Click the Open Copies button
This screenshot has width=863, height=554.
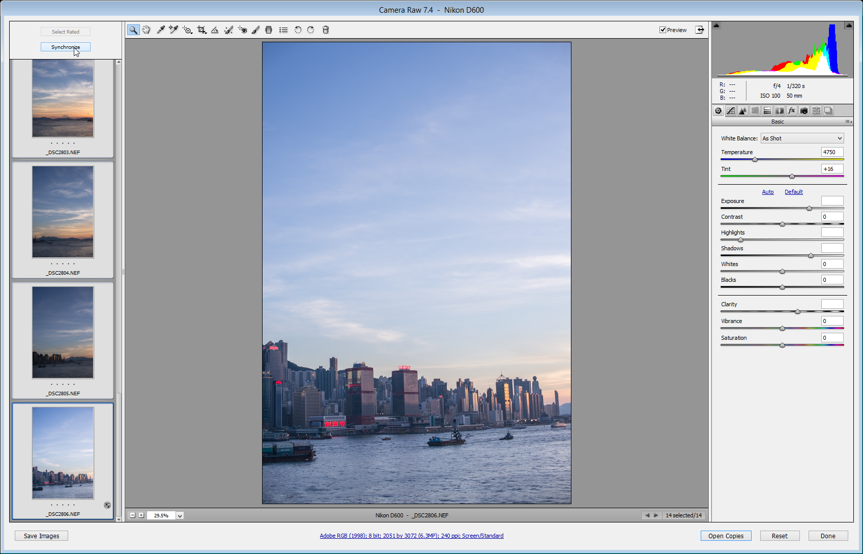coord(726,536)
